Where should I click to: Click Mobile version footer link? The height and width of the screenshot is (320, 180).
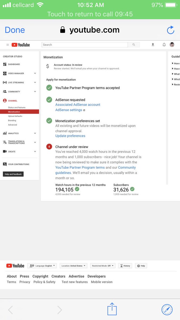(x=102, y=282)
